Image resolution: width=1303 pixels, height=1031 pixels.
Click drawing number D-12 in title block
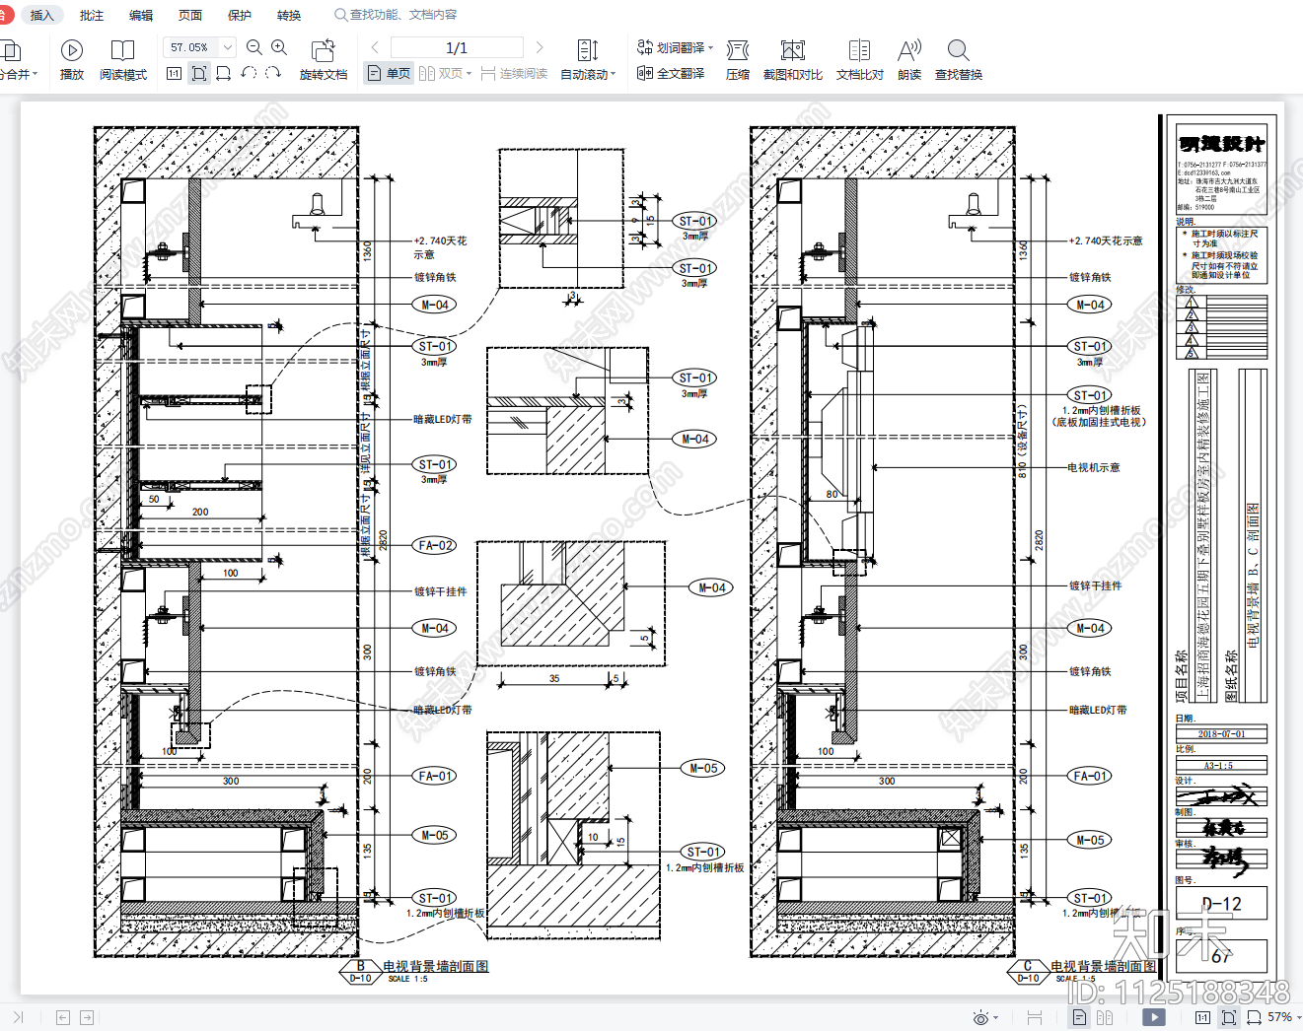[1221, 903]
